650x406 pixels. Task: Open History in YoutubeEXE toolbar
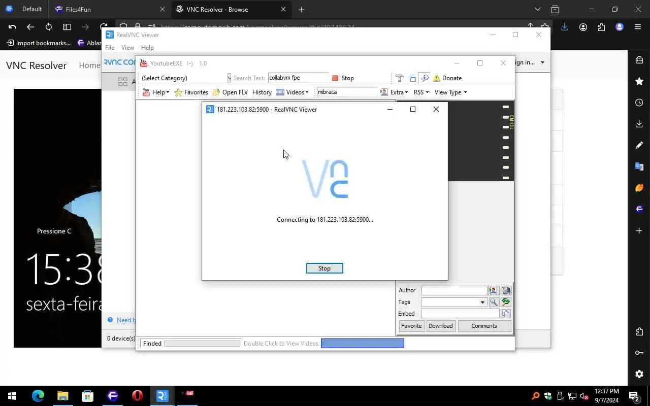[x=262, y=92]
